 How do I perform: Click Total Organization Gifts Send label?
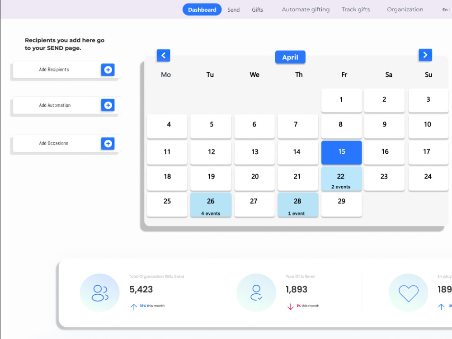156,277
